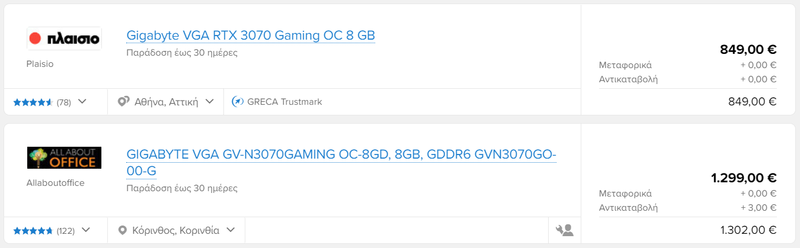Open GIGABYTE VGA GV-N3070GAMING OC-8GD product link
Viewport: 800px width, 248px height.
click(x=341, y=163)
